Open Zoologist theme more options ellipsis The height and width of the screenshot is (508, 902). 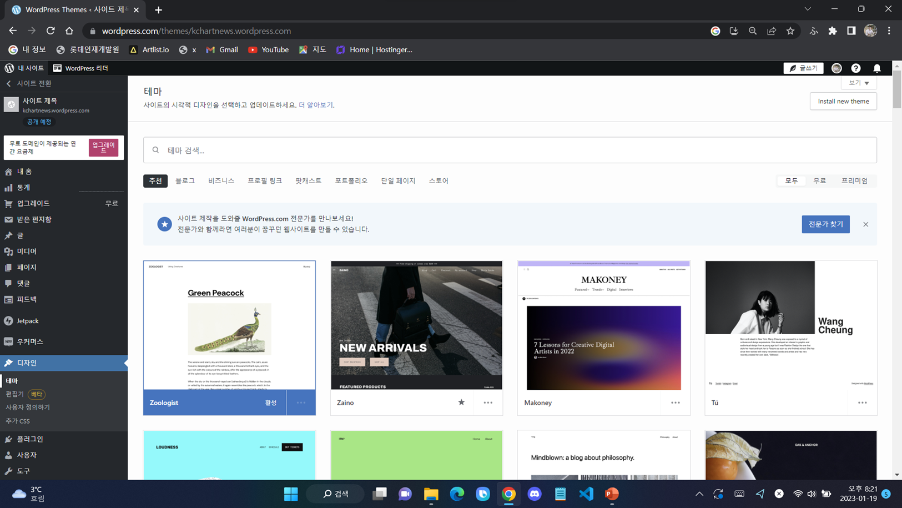pyautogui.click(x=301, y=403)
